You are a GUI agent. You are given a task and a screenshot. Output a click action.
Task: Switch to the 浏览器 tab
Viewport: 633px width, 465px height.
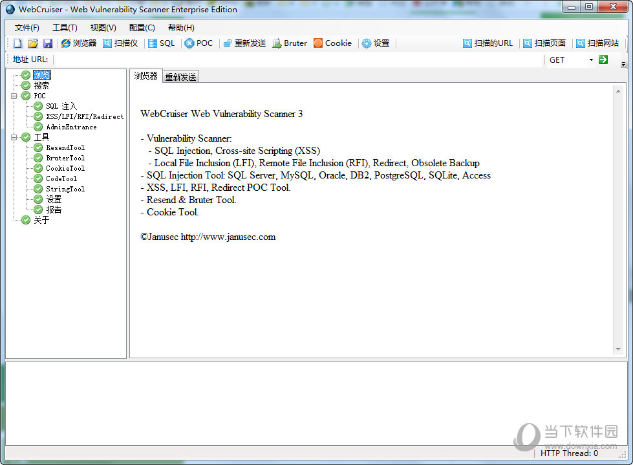pos(145,76)
